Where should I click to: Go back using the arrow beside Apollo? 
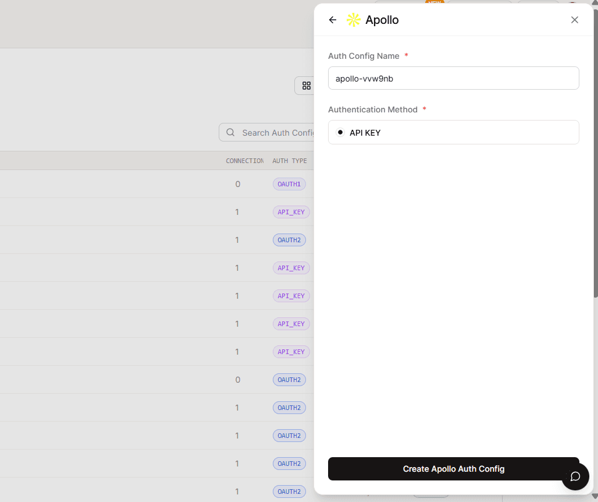333,20
